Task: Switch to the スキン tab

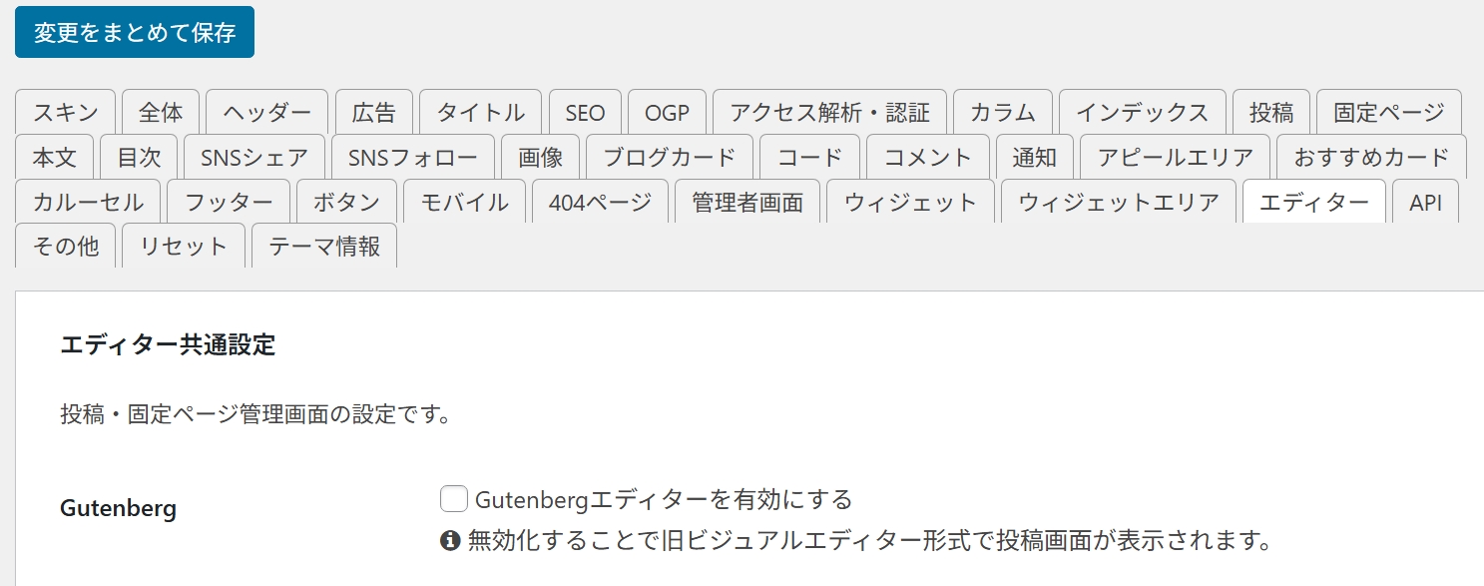Action: (64, 112)
